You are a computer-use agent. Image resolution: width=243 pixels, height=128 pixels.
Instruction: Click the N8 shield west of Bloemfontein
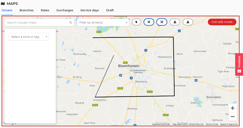pos(121,75)
